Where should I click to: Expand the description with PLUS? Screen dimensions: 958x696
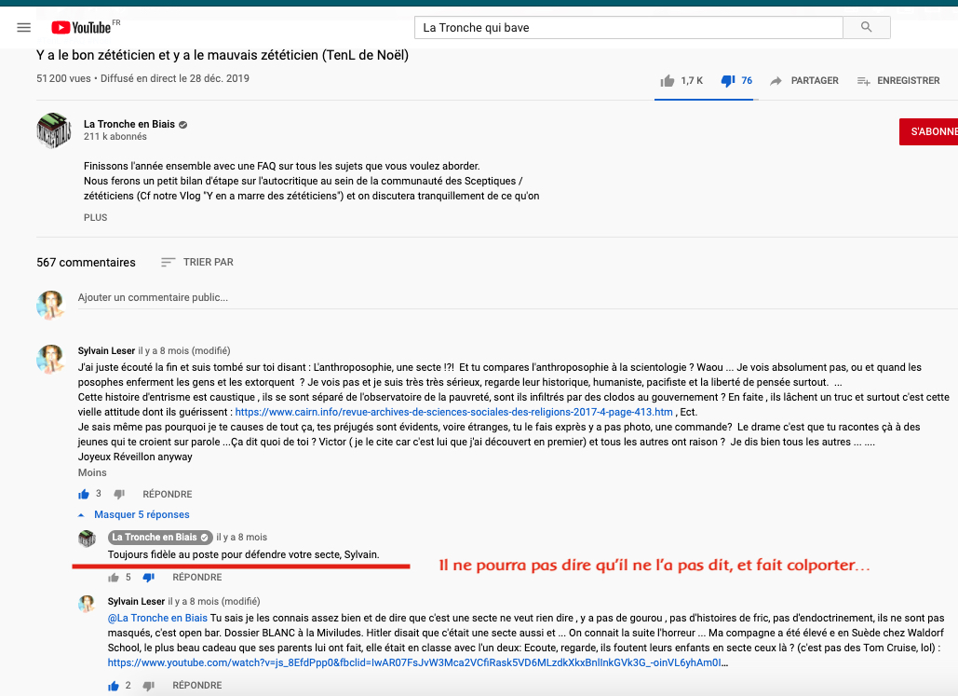click(95, 218)
